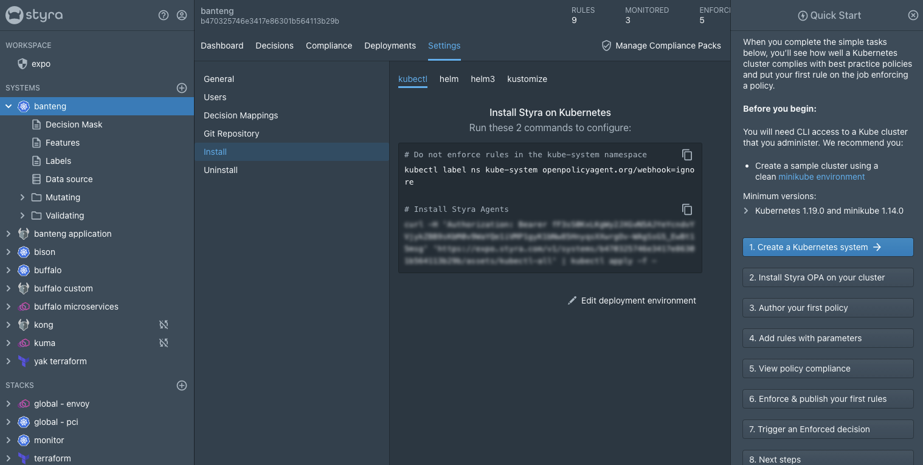The image size is (923, 465).
Task: Add a new stack with plus icon
Action: click(x=182, y=385)
